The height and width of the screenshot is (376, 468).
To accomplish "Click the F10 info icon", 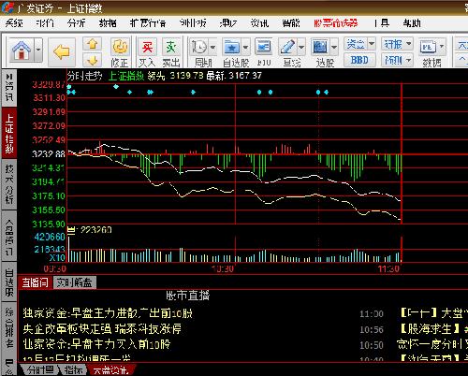I will [x=264, y=47].
